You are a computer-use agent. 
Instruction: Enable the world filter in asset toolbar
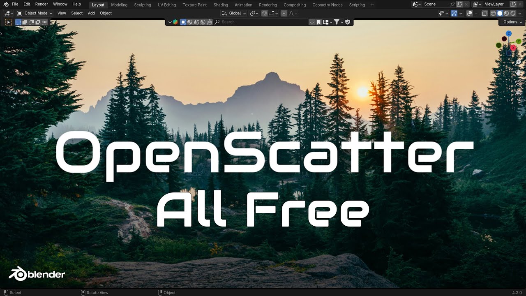[203, 22]
